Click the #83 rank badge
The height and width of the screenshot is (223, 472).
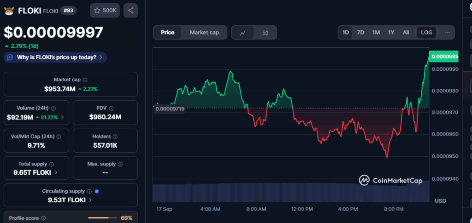pos(69,11)
